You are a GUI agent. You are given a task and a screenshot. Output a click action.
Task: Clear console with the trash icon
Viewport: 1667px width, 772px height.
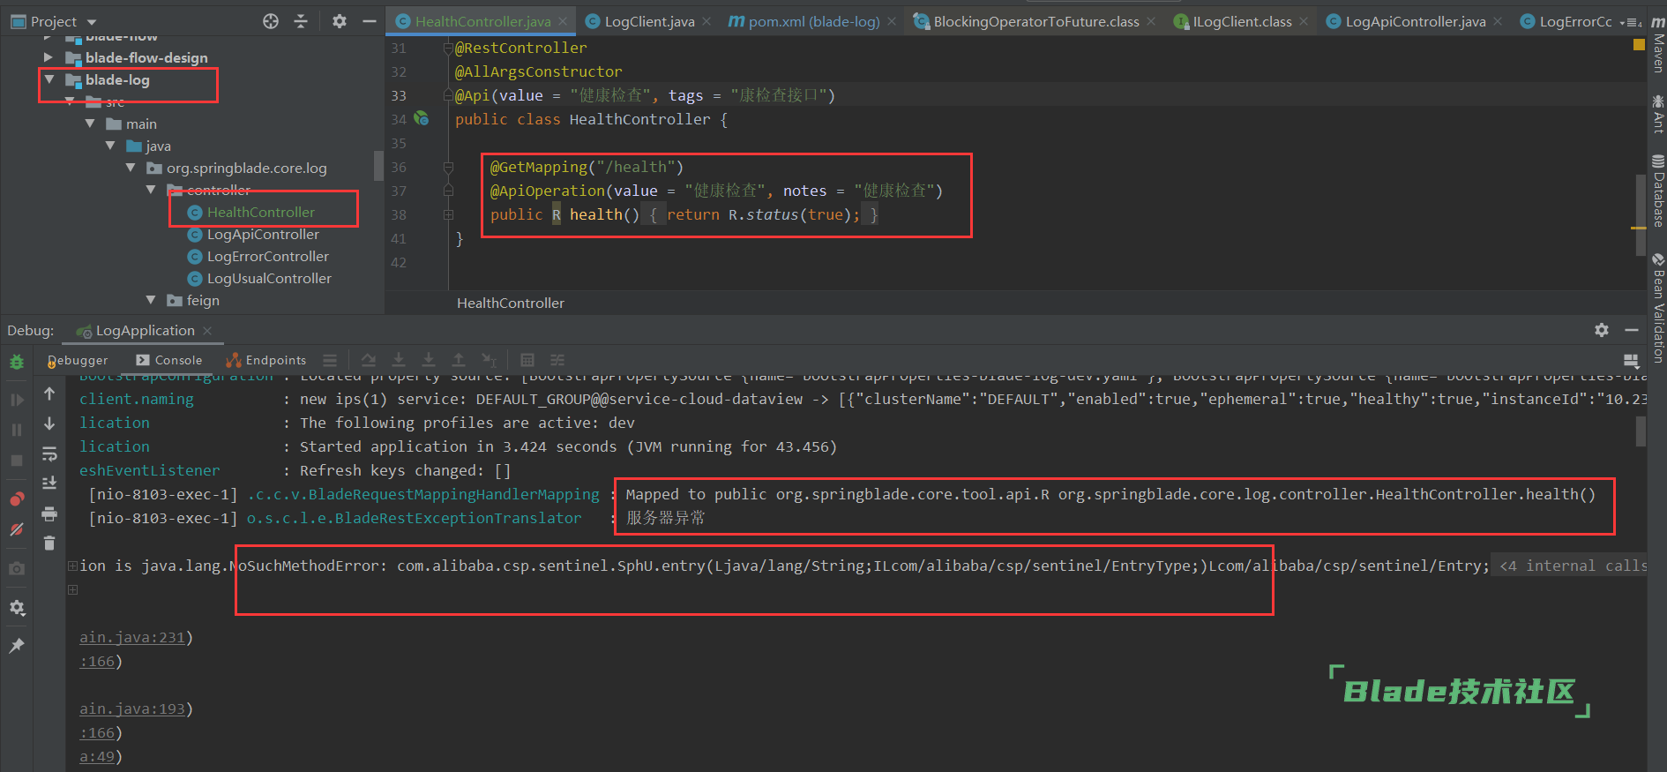click(x=49, y=543)
